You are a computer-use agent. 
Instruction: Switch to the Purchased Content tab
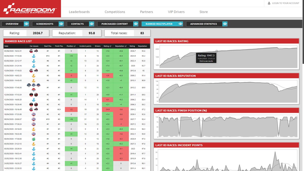point(115,24)
